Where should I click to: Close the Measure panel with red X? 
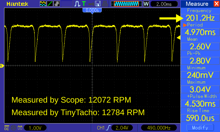[216, 4]
